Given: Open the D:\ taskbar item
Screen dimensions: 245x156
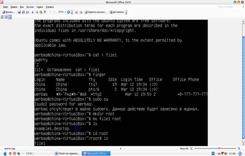Looking at the screenshot, I should coord(30,154).
